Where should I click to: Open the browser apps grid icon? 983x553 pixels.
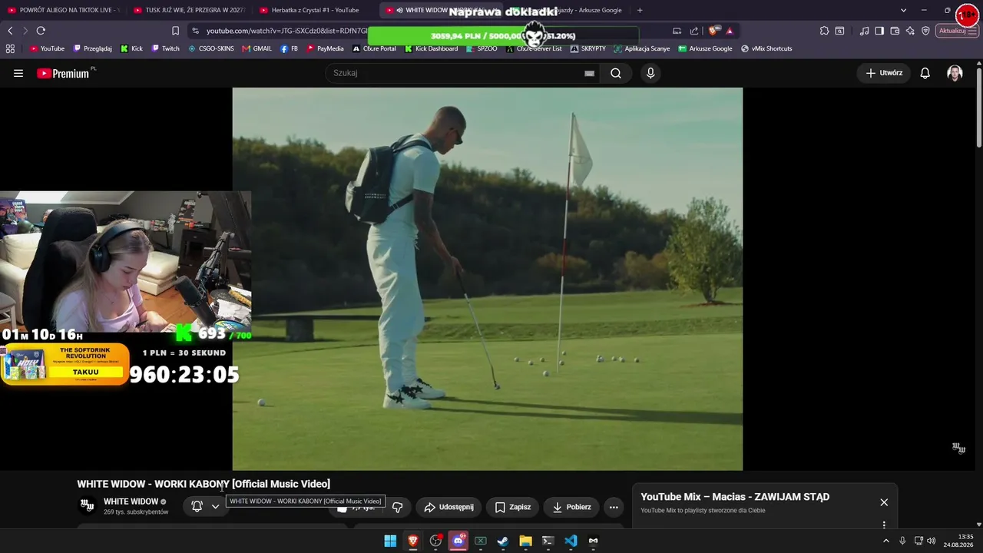click(x=10, y=48)
